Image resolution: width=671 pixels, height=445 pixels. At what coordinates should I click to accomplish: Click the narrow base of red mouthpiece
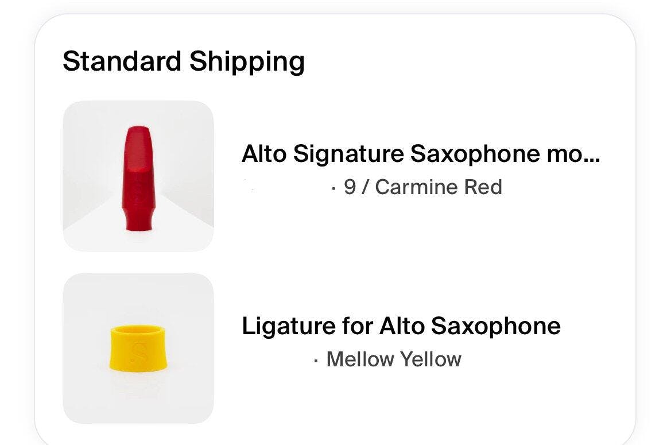(138, 221)
